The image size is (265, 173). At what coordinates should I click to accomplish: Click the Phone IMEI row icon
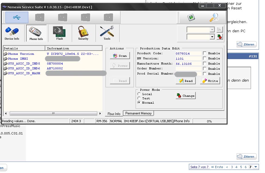pyautogui.click(x=5, y=59)
